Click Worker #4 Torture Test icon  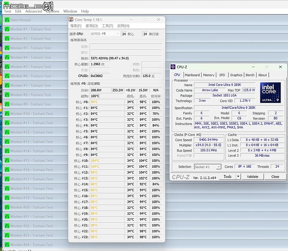point(7,57)
